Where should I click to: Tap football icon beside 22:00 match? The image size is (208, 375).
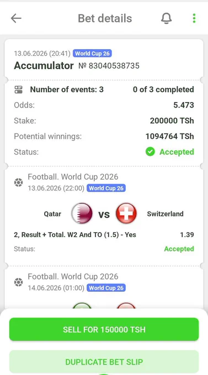[18, 183]
